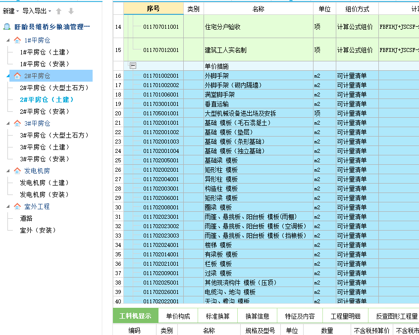The width and height of the screenshot is (419, 335).
Task: Click the move up arrow icon
Action: click(x=59, y=11)
